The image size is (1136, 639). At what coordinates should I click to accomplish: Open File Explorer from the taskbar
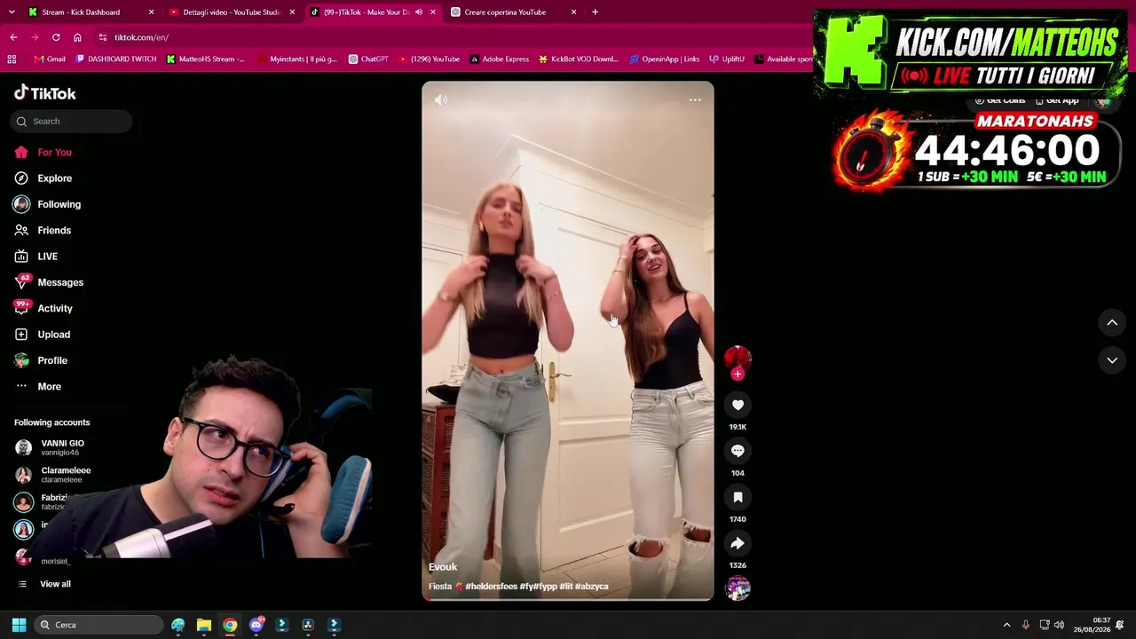204,625
